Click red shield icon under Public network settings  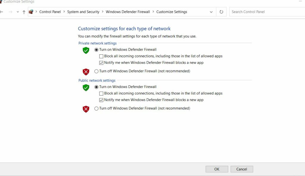86,109
